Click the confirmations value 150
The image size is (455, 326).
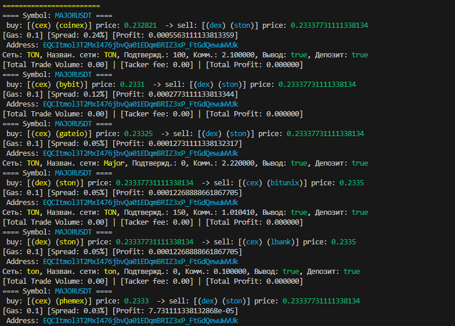click(179, 213)
